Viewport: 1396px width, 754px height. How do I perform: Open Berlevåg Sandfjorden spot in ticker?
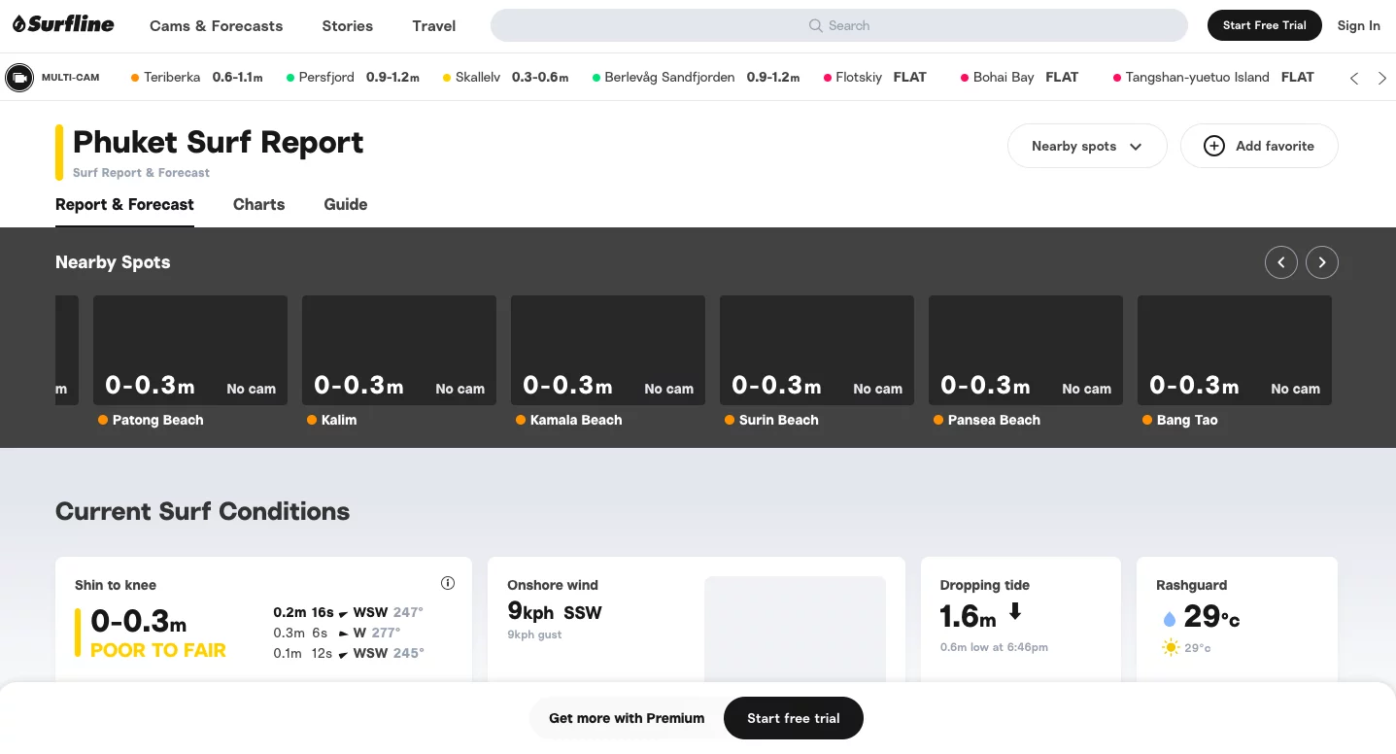[697, 77]
